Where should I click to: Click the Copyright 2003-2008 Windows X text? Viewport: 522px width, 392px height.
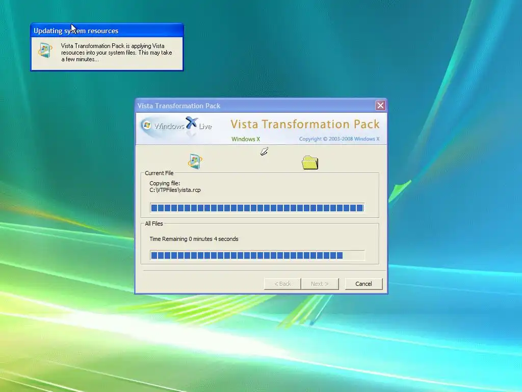pos(339,139)
